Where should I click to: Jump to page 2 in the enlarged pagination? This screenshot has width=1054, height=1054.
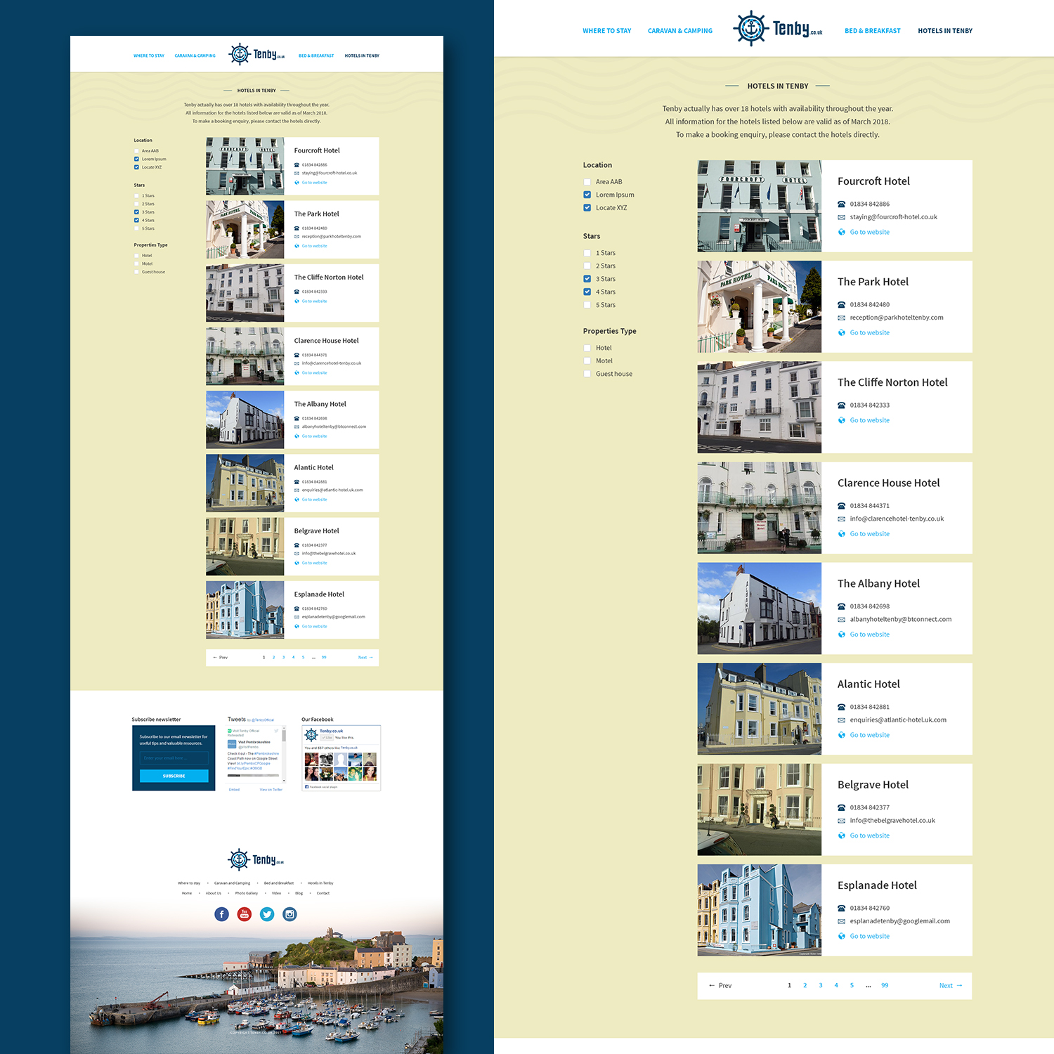point(805,986)
